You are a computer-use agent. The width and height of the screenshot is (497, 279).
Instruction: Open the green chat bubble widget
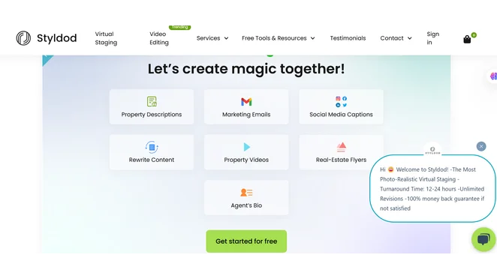tap(483, 239)
